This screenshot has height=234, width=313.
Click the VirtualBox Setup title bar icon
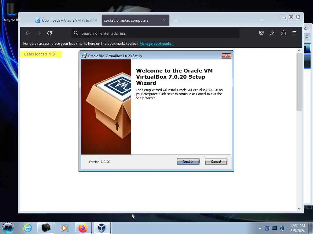[84, 56]
